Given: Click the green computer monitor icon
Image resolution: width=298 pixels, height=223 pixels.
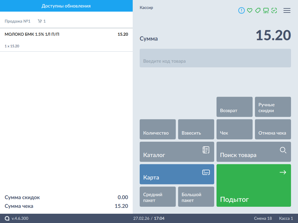Looking at the screenshot, I should coord(266,10).
